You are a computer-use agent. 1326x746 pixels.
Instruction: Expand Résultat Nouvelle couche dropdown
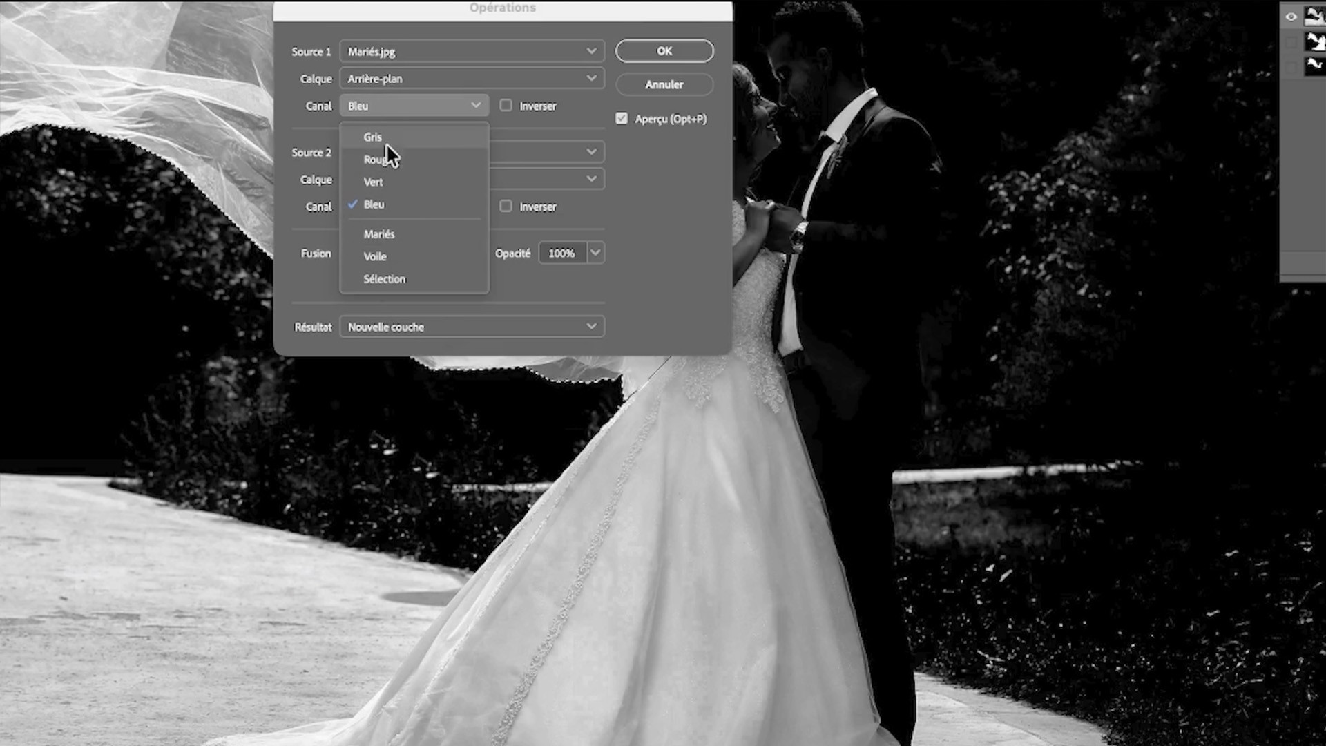tap(472, 327)
